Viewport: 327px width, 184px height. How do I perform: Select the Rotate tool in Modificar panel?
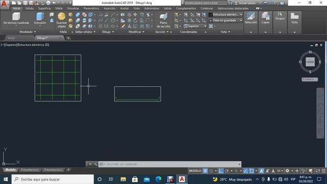click(135, 20)
